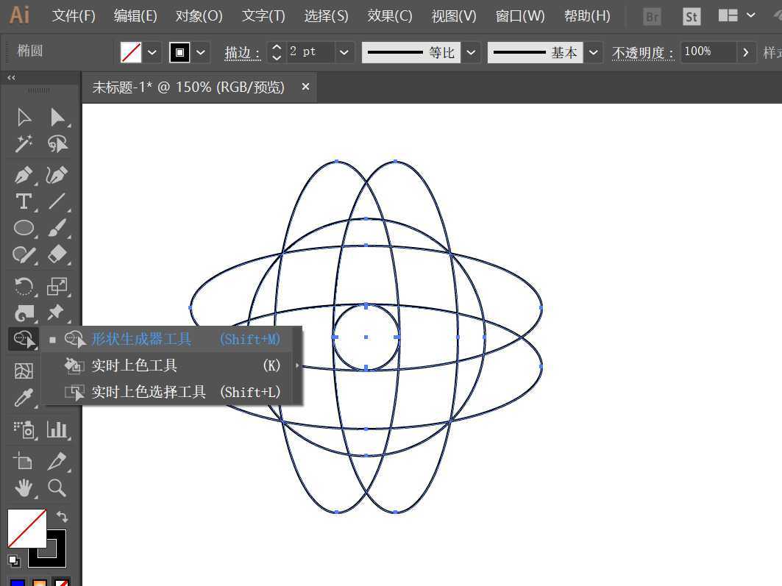
Task: Pick the Eraser tool
Action: [58, 254]
